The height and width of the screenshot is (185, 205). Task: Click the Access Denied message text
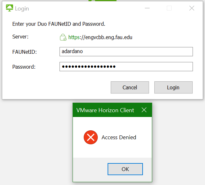pyautogui.click(x=119, y=137)
